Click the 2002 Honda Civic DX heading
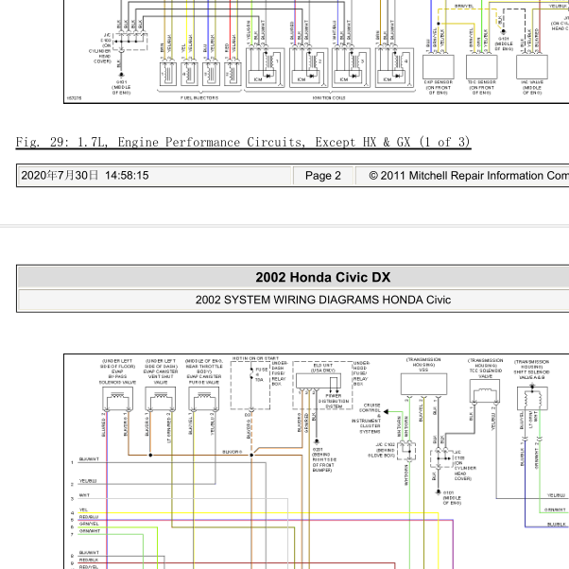Image resolution: width=569 pixels, height=569 pixels. click(x=323, y=277)
